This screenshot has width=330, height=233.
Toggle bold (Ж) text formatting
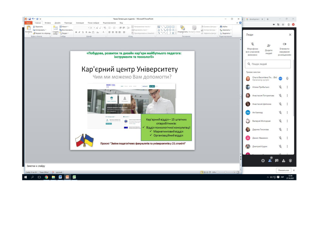click(x=76, y=32)
